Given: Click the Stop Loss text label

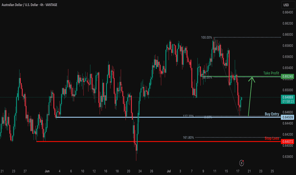Looking at the screenshot, I should 272,138.
